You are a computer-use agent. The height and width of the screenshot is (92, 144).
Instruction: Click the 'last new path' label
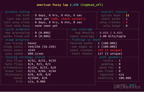pyautogui.click(x=18, y=19)
